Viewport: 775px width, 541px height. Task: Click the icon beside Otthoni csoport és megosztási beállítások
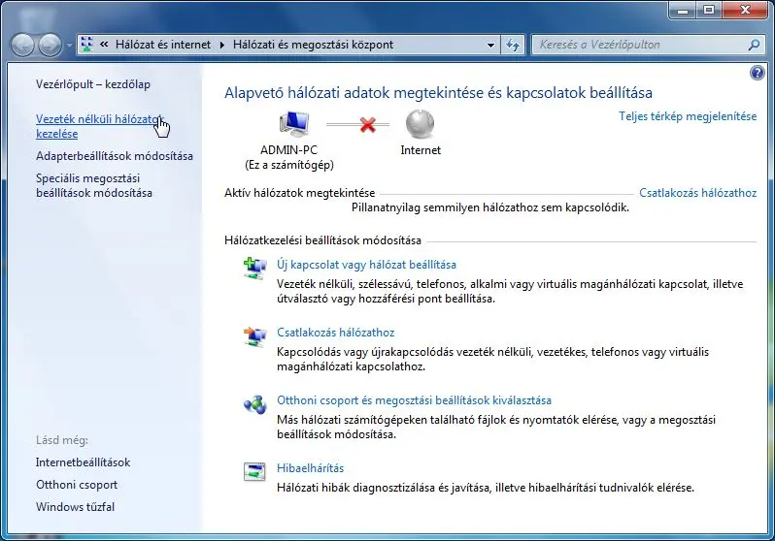tap(254, 405)
